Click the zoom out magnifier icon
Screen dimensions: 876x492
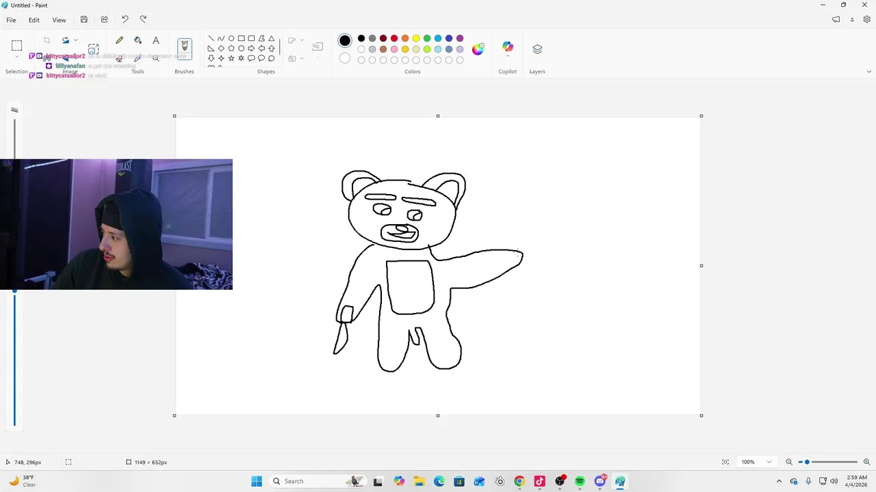(789, 462)
